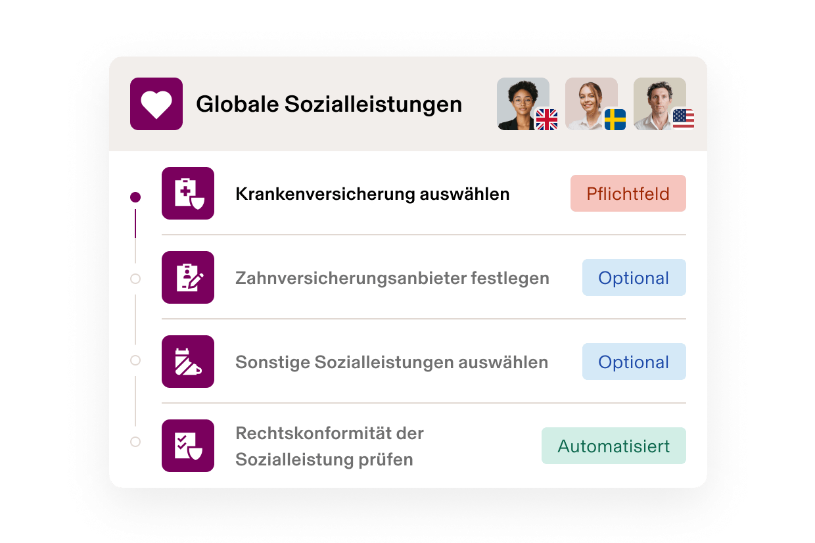
Task: Toggle the step dot beside Zahnversicherungsanbieter festlegen
Action: (x=136, y=279)
